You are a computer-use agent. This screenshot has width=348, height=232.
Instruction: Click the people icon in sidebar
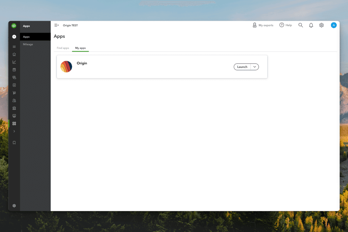point(14,101)
